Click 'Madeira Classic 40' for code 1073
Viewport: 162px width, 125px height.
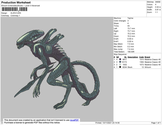[x=153, y=65]
